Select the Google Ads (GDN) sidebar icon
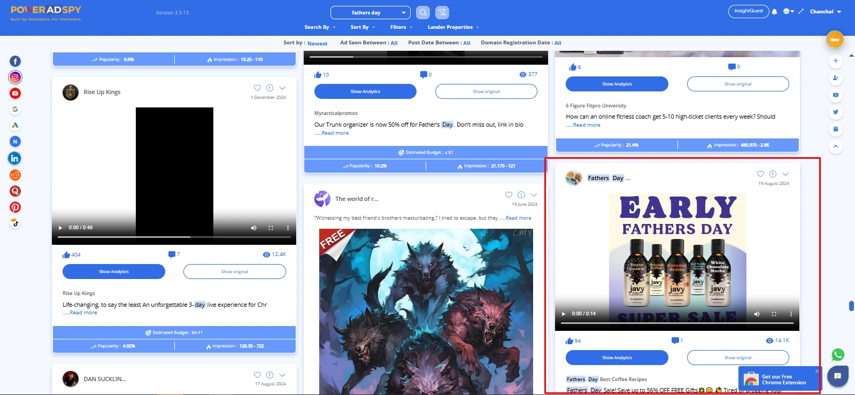 15,126
